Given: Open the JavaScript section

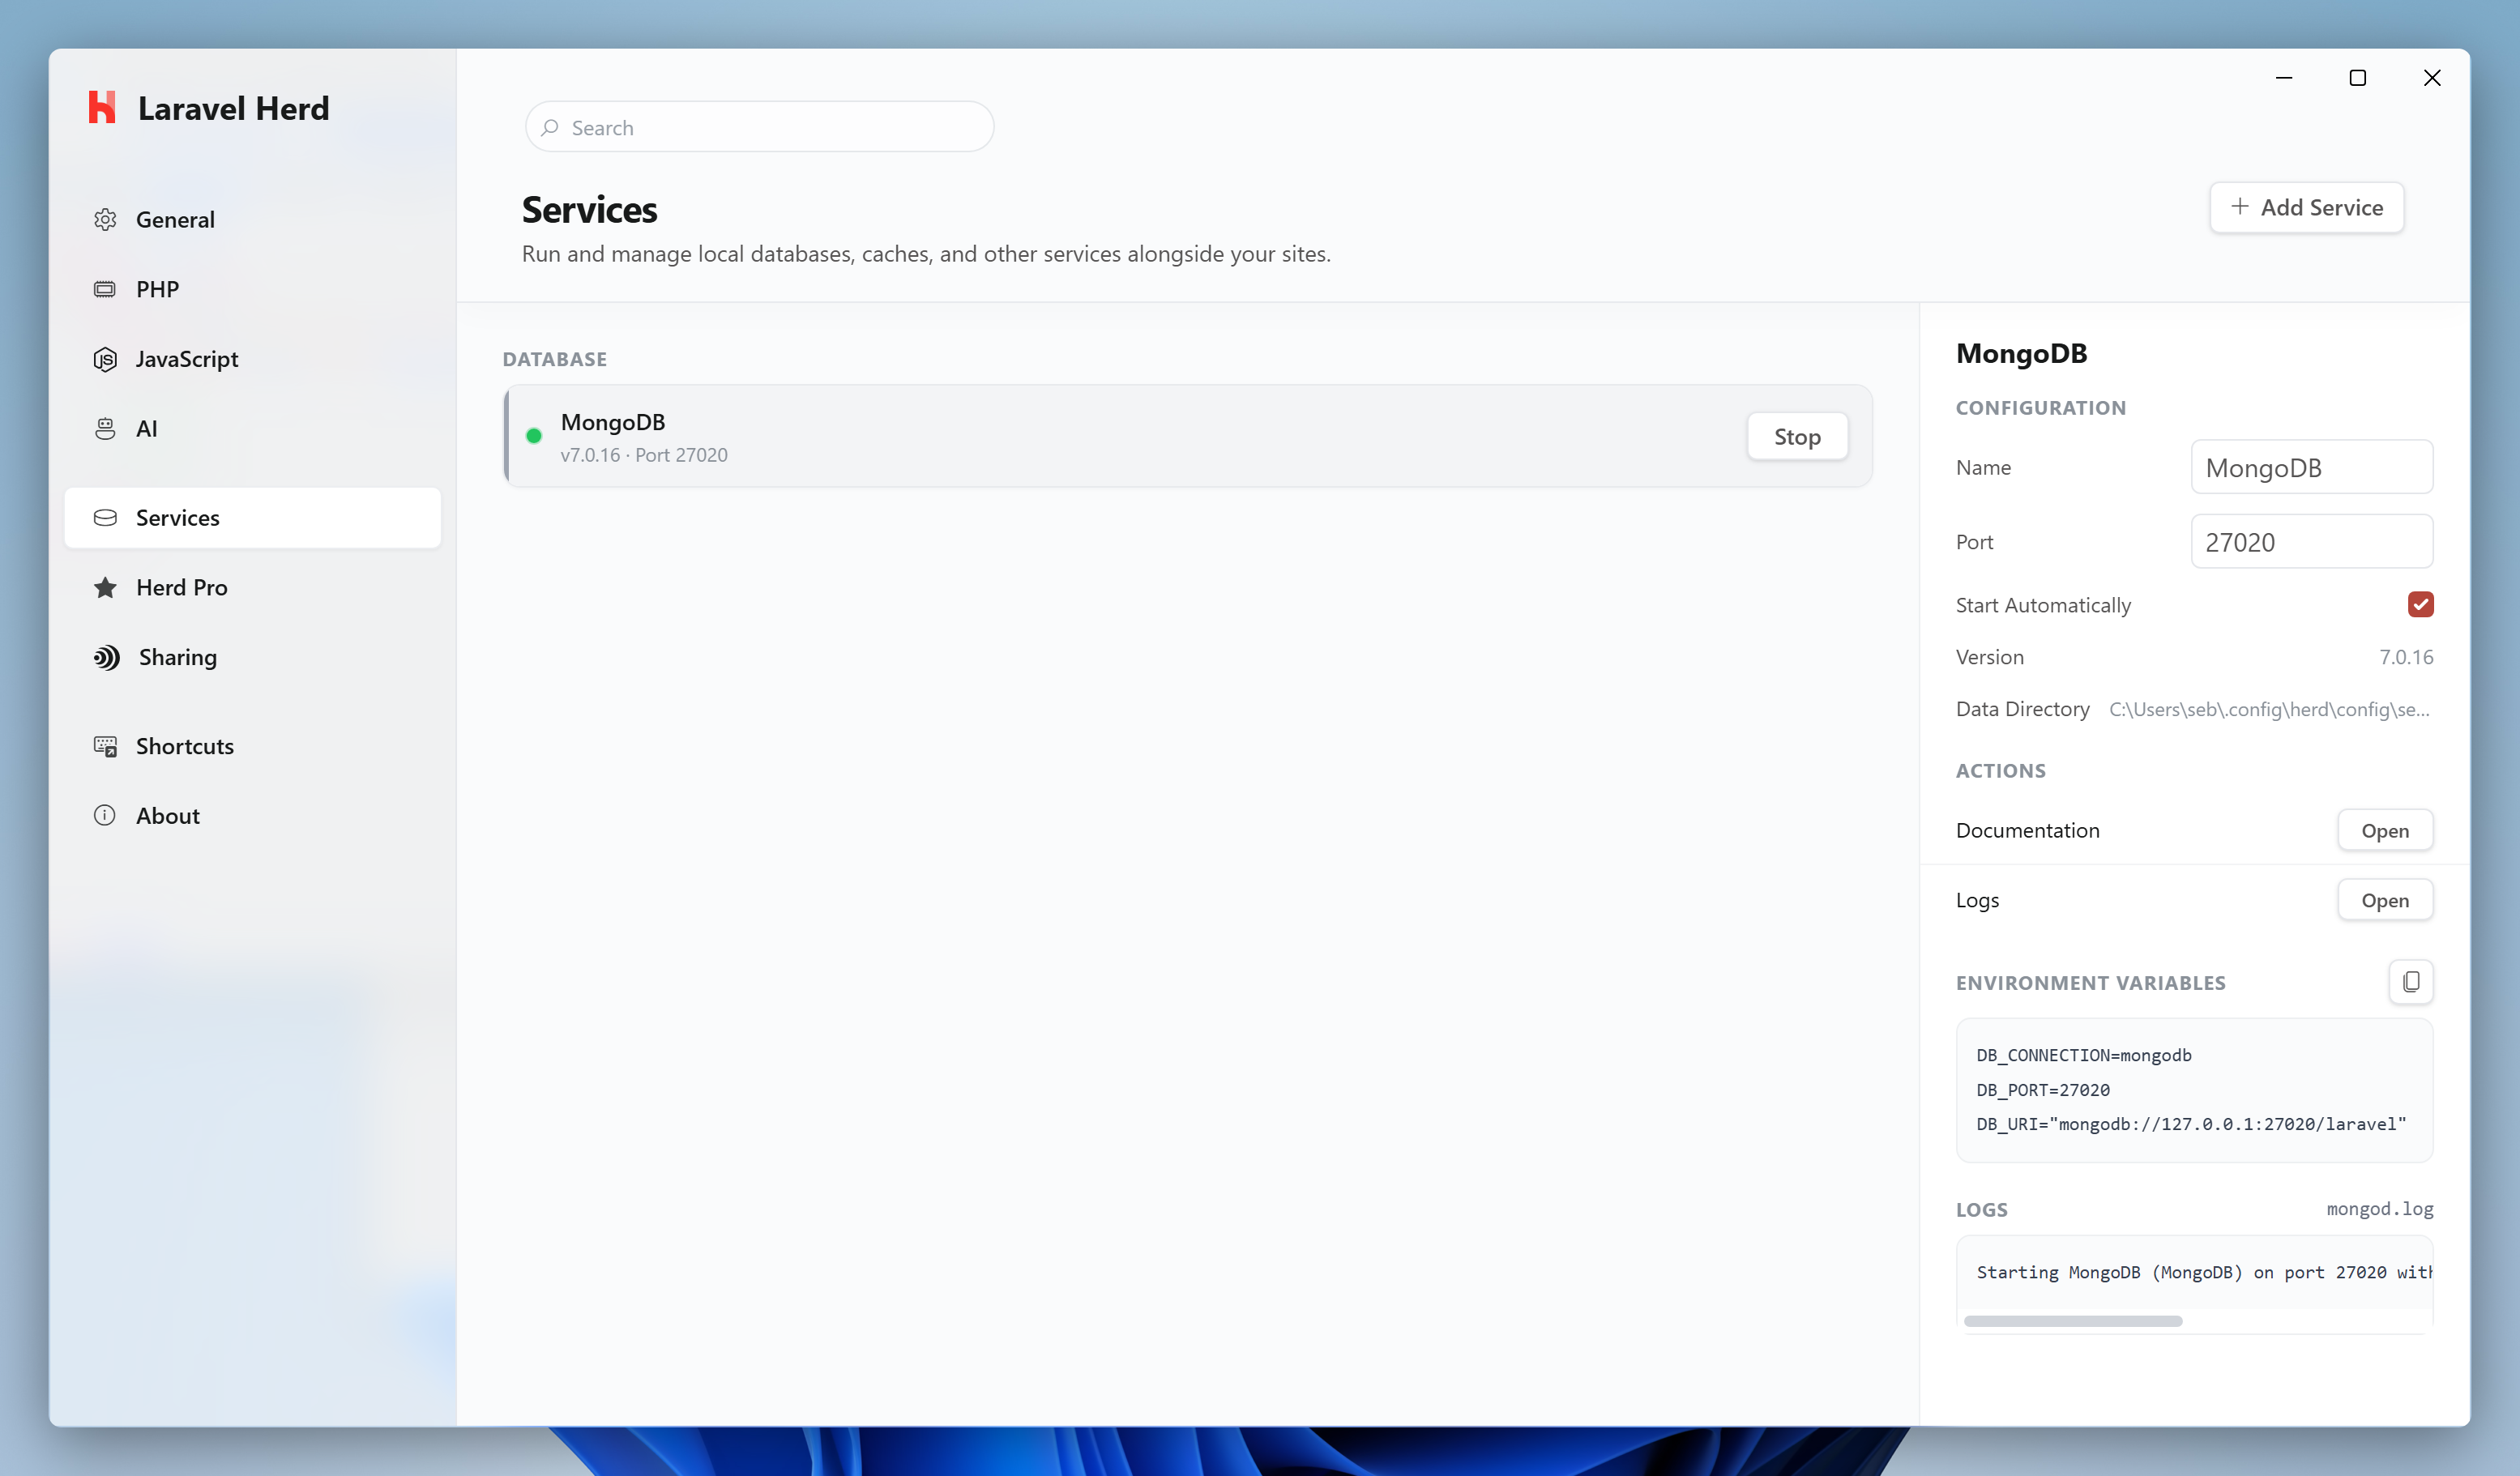Looking at the screenshot, I should tap(253, 359).
